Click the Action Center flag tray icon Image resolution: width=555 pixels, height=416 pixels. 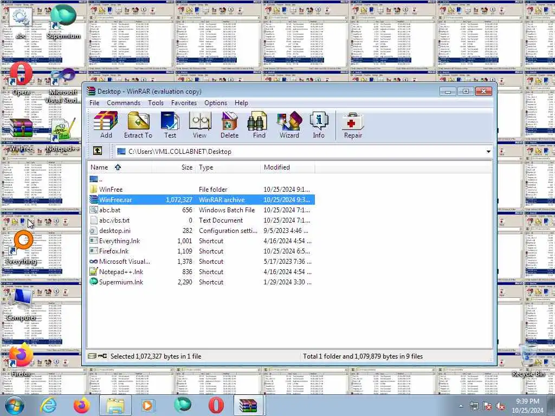(x=487, y=406)
